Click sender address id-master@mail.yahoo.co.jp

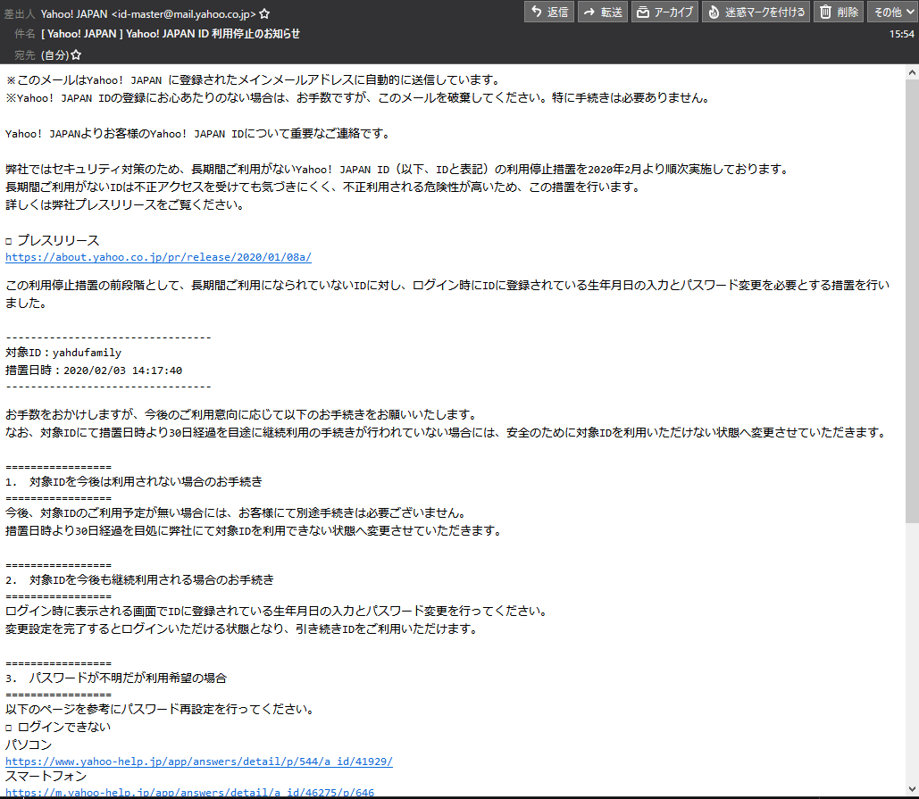click(183, 13)
